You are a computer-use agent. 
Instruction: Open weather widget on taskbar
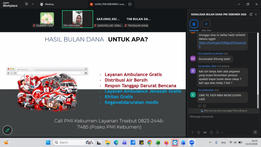(x=6, y=142)
